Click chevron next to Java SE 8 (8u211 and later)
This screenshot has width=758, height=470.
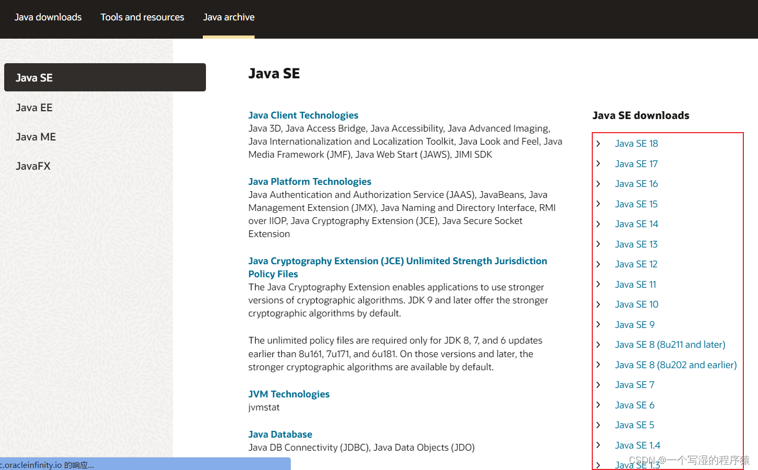click(x=599, y=344)
